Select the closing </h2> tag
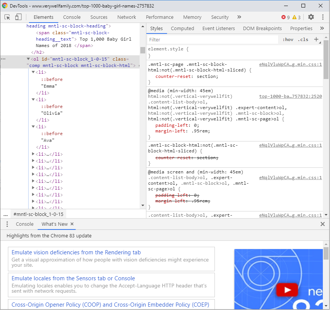This screenshot has height=310, width=330. pos(38,52)
